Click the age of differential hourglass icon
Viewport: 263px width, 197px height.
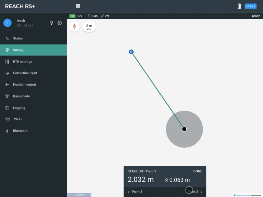click(89, 16)
